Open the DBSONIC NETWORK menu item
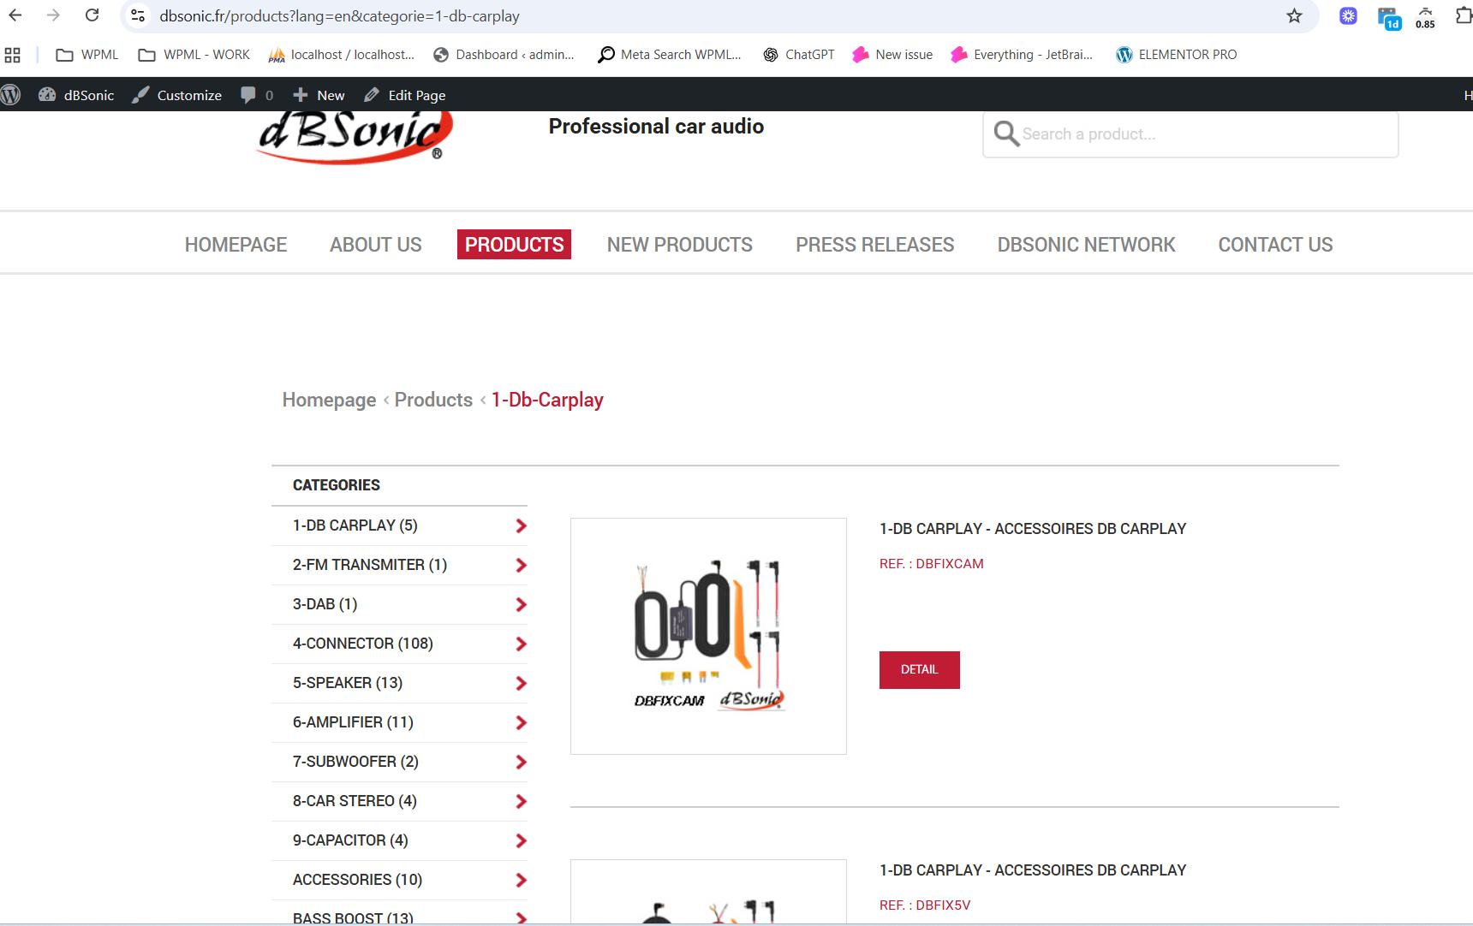The image size is (1473, 926). click(x=1087, y=245)
